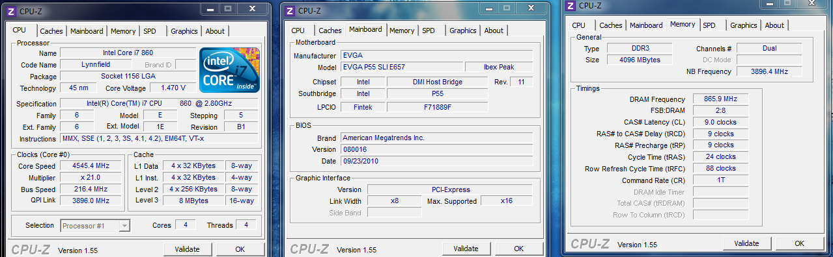Open Mainboard tab in right CPU-Z window
The width and height of the screenshot is (833, 257).
point(646,25)
